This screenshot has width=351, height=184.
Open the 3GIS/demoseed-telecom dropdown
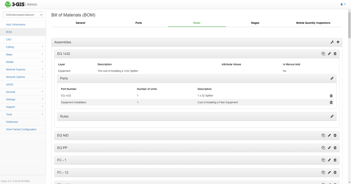[x=23, y=15]
